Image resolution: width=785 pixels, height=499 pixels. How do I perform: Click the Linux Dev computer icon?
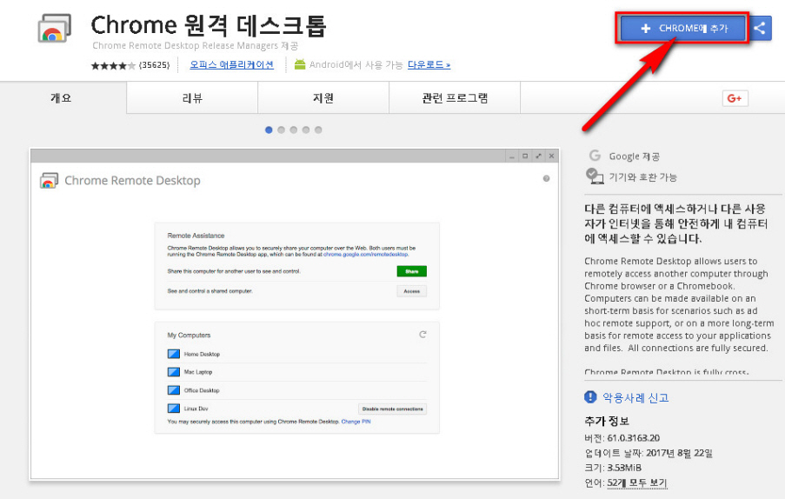(173, 409)
